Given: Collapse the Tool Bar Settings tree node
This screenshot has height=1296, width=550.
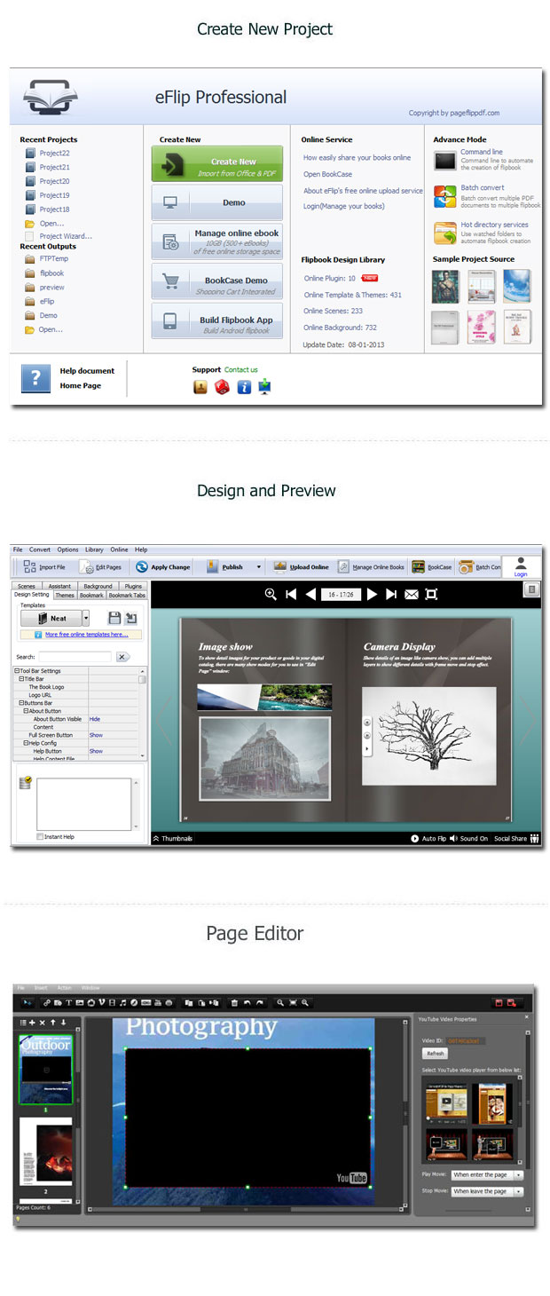Looking at the screenshot, I should (16, 671).
